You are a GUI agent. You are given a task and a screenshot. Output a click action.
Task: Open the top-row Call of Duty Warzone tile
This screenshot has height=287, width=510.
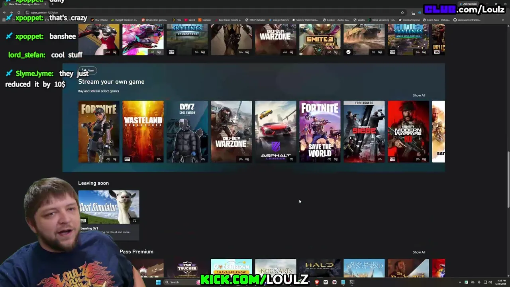(275, 39)
